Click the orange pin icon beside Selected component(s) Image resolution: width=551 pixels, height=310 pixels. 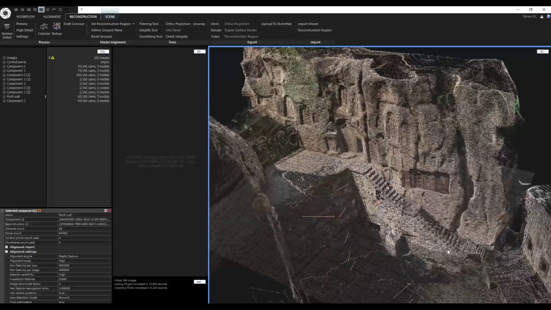pyautogui.click(x=39, y=211)
